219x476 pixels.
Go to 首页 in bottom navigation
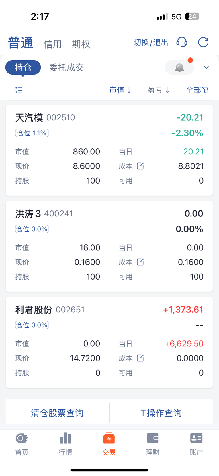(22, 444)
